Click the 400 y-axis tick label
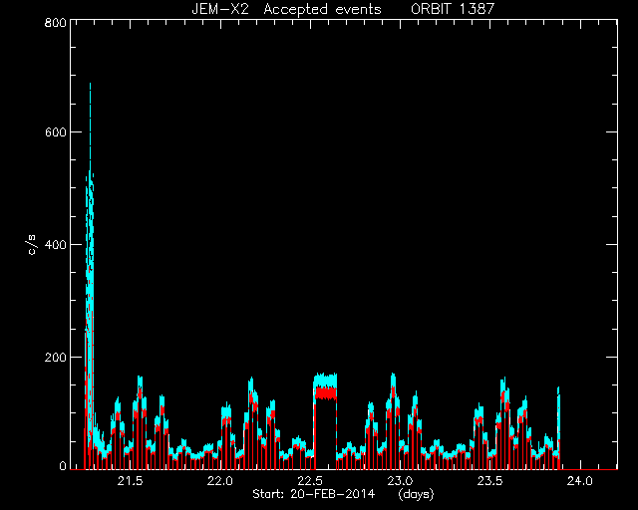The image size is (638, 510). tap(56, 244)
